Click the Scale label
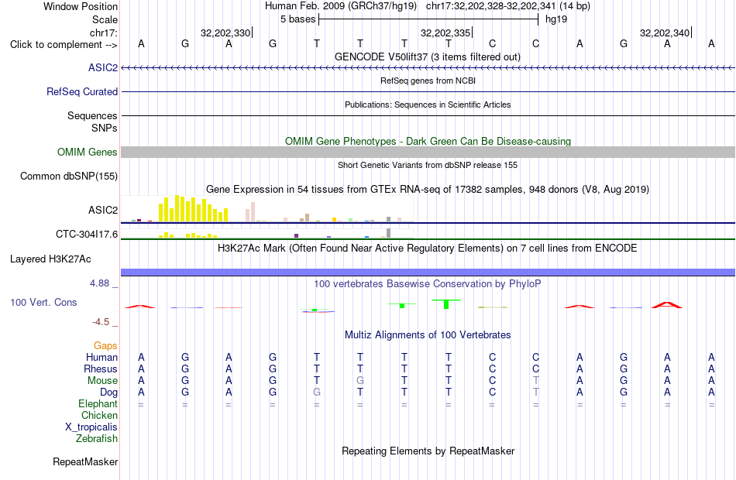 click(x=105, y=19)
